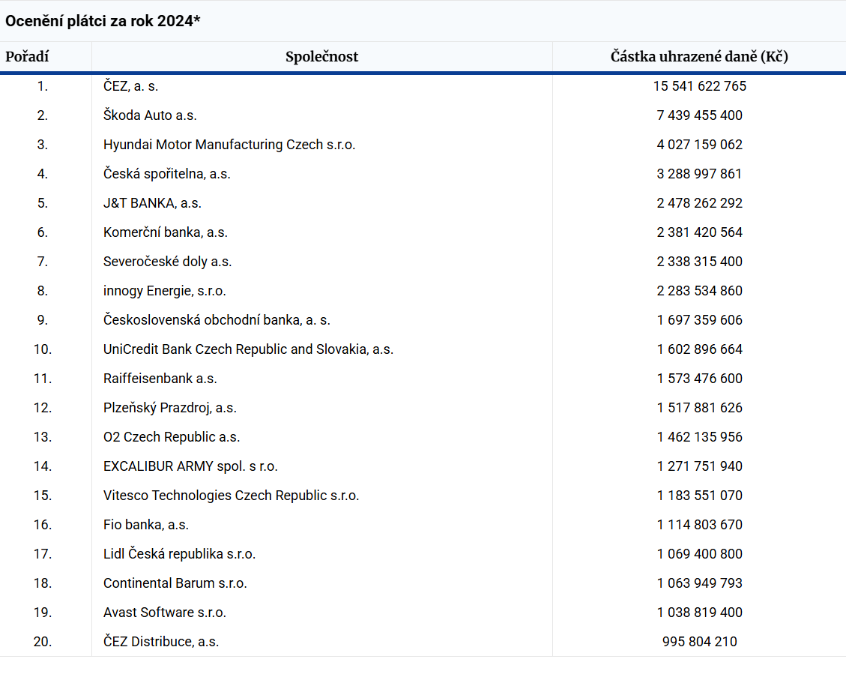
Task: Click the tax amount '1 462 135 956'
Action: coord(700,437)
